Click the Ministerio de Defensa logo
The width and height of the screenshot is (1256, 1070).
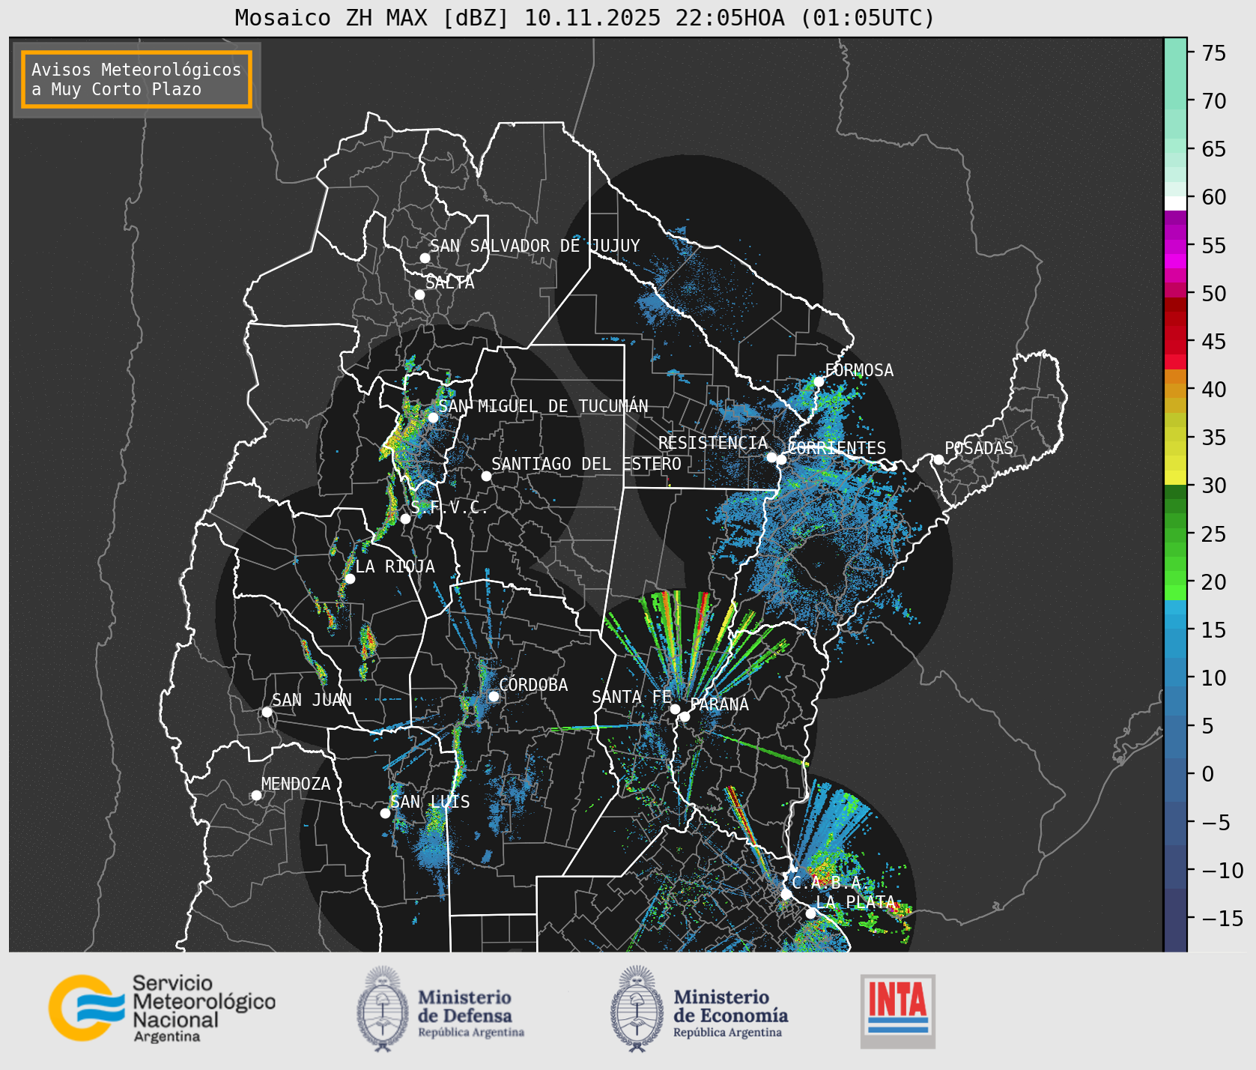click(440, 1009)
